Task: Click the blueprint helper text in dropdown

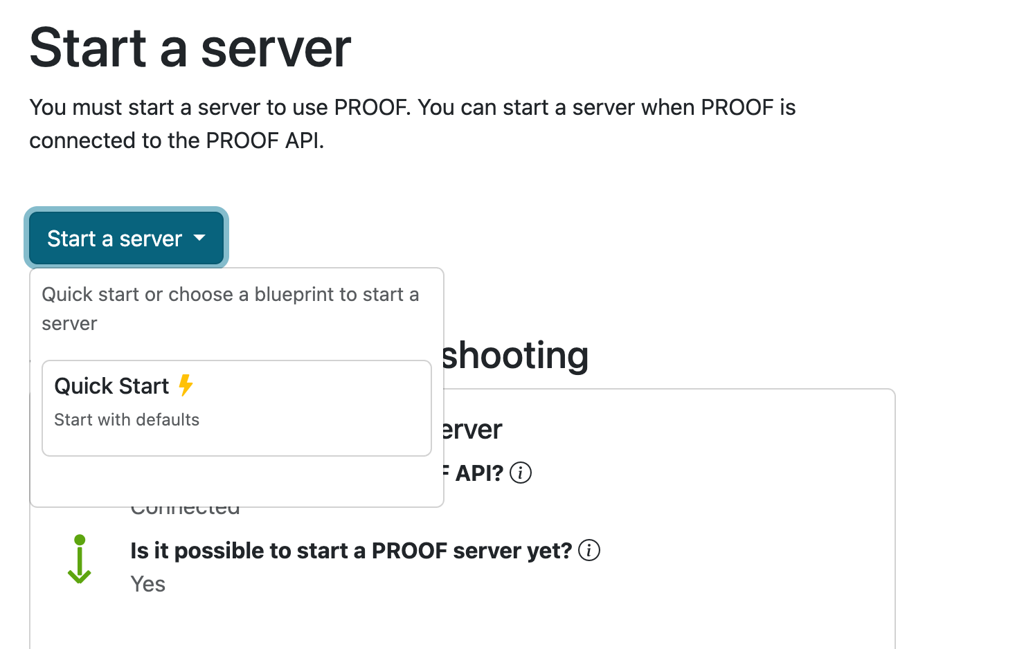Action: tap(230, 309)
